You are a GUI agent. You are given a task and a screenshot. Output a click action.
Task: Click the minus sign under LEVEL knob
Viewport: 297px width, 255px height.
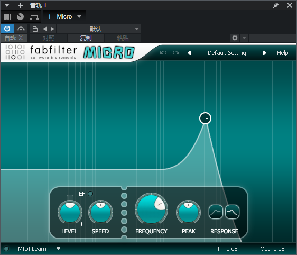tap(58, 224)
